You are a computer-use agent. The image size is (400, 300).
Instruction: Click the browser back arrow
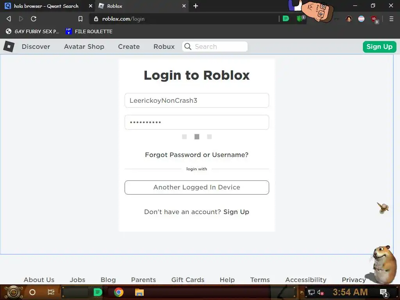pyautogui.click(x=9, y=19)
